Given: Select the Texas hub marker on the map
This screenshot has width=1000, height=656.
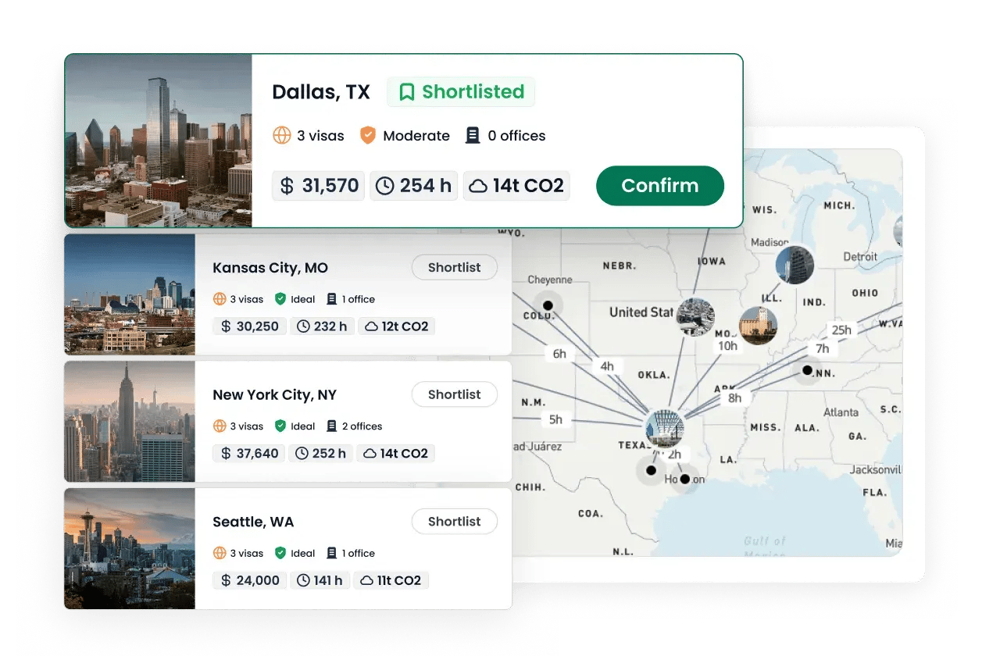Looking at the screenshot, I should coord(665,428).
